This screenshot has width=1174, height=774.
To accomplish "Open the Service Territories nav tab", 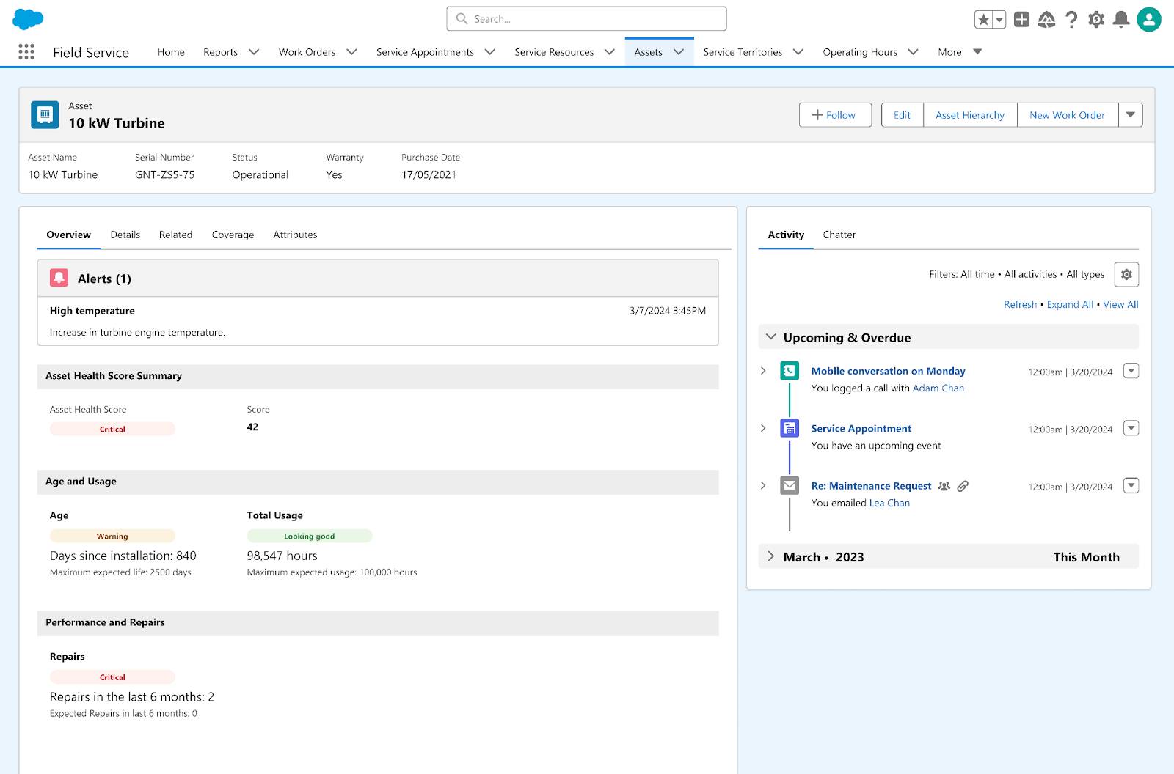I will 743,52.
